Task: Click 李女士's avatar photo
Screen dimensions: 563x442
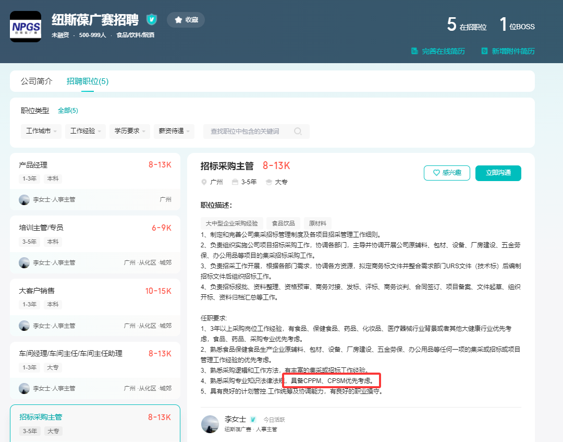Action: coord(210,424)
